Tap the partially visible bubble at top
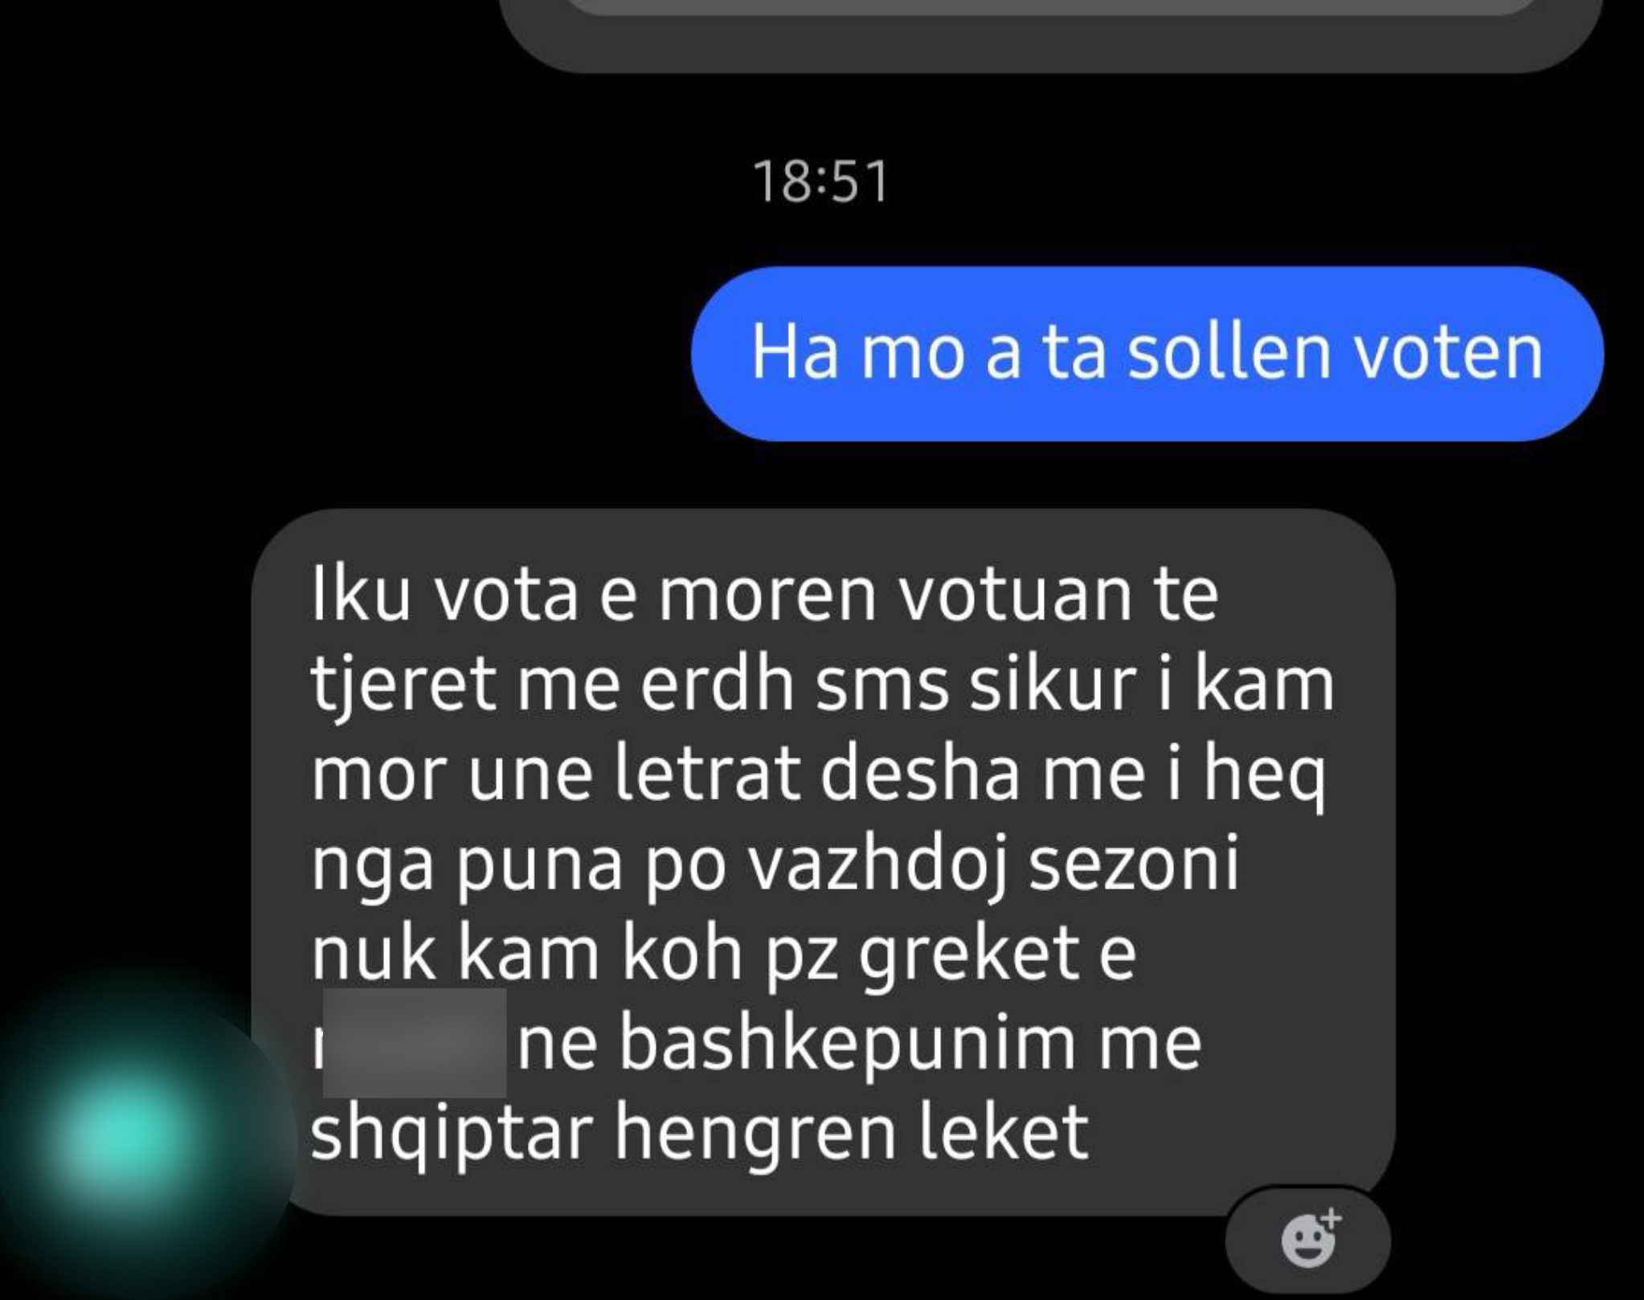 click(x=1051, y=32)
